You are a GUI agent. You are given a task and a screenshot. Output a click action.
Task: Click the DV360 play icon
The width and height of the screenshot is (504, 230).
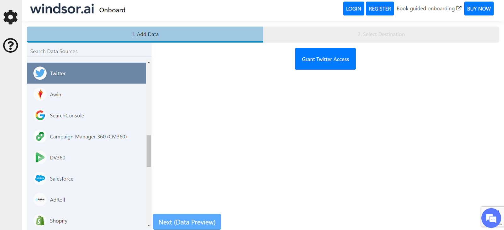tap(40, 158)
